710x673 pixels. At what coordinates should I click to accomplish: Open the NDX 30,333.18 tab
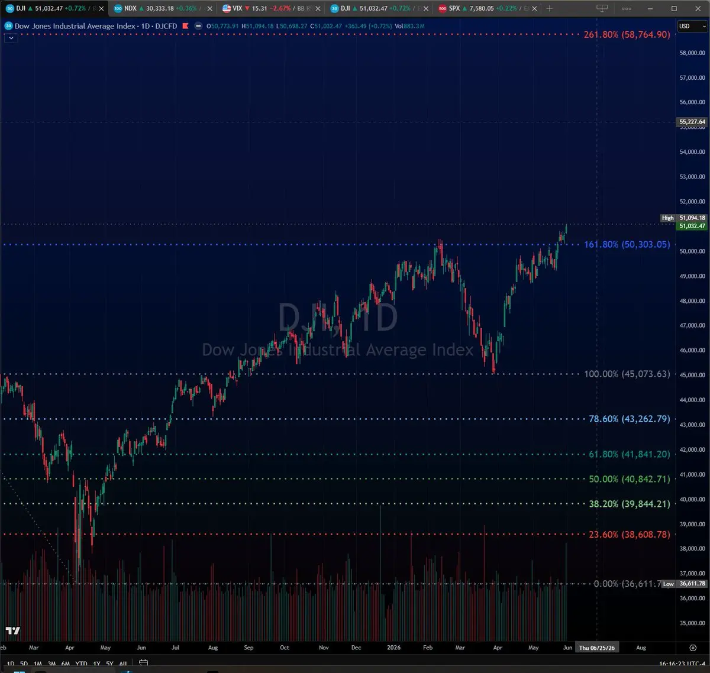coord(163,8)
